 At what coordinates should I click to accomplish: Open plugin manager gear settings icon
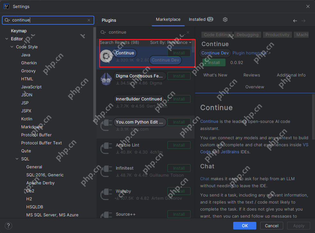pos(225,20)
